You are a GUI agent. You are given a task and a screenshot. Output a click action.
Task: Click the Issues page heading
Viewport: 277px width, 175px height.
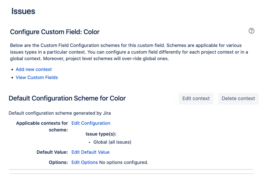click(23, 11)
